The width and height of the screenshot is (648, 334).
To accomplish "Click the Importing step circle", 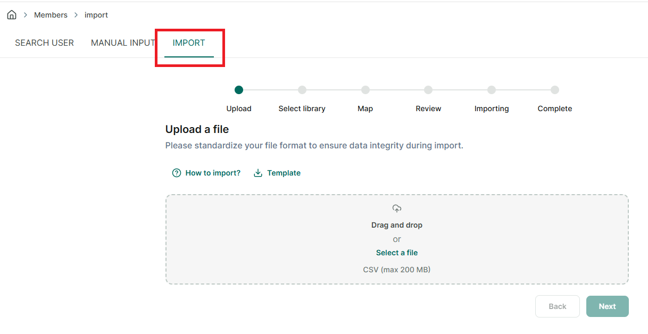I will tap(492, 90).
